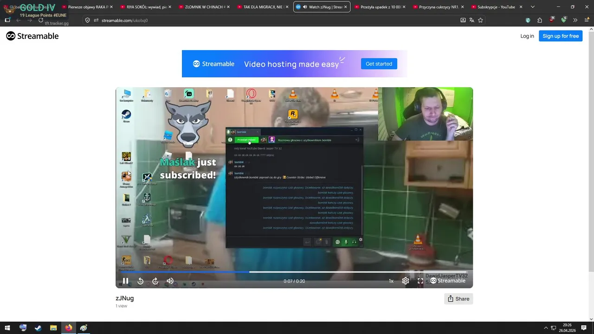The width and height of the screenshot is (594, 334).
Task: Click the translate page icon
Action: pyautogui.click(x=471, y=20)
